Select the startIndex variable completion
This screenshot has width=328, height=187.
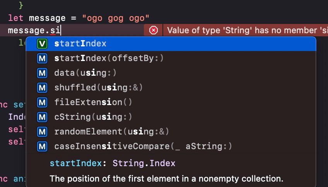tap(80, 44)
